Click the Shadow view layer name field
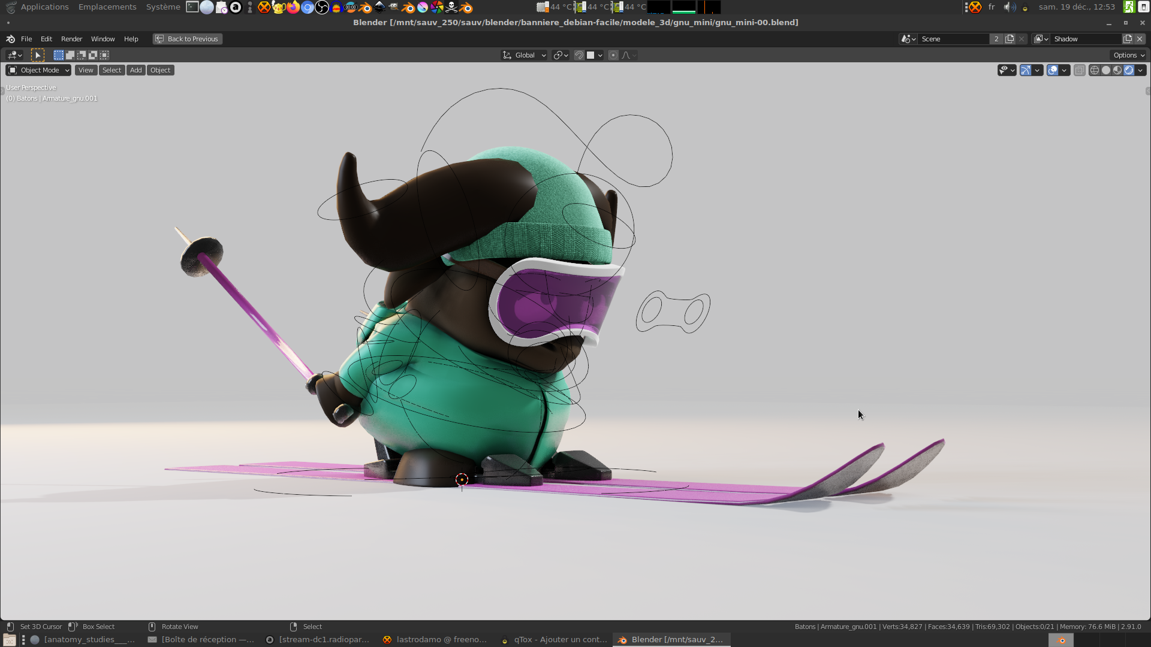 point(1086,39)
